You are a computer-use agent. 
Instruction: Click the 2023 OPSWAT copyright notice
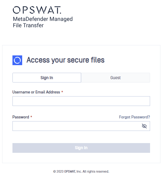click(x=81, y=171)
